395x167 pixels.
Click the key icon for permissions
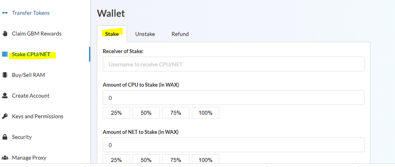coord(5,116)
